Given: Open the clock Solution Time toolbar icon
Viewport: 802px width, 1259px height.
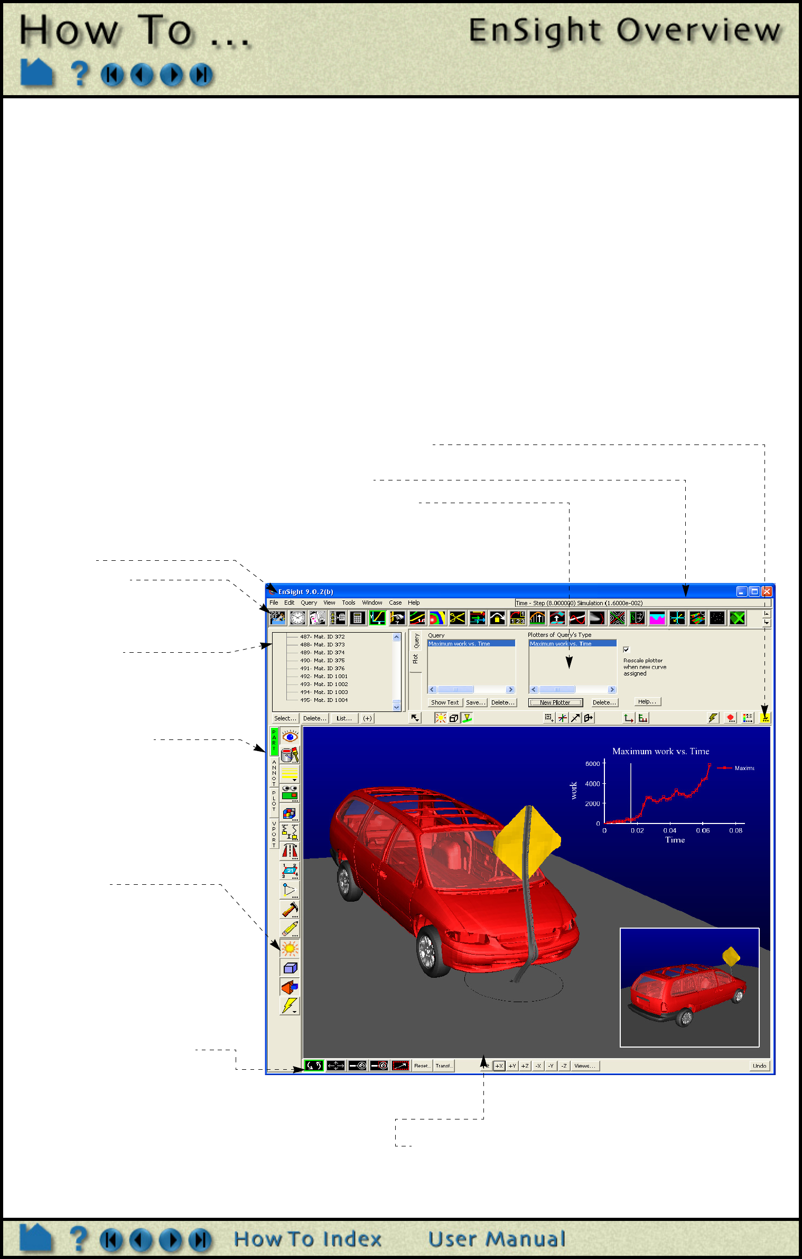Looking at the screenshot, I should [x=297, y=617].
